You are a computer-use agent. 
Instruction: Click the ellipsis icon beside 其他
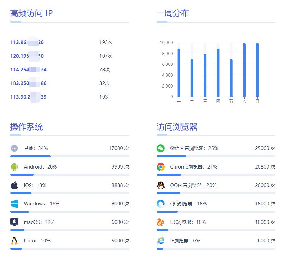[14, 148]
